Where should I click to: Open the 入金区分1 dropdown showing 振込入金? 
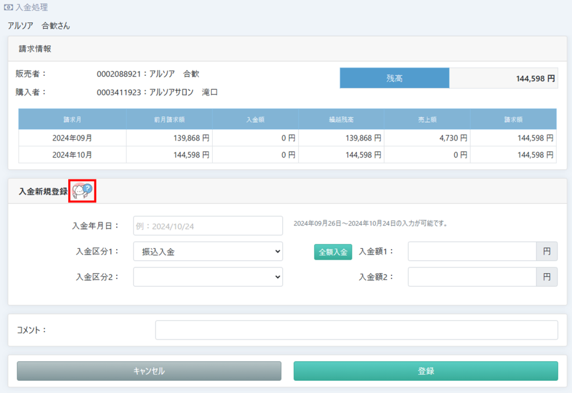pos(208,251)
